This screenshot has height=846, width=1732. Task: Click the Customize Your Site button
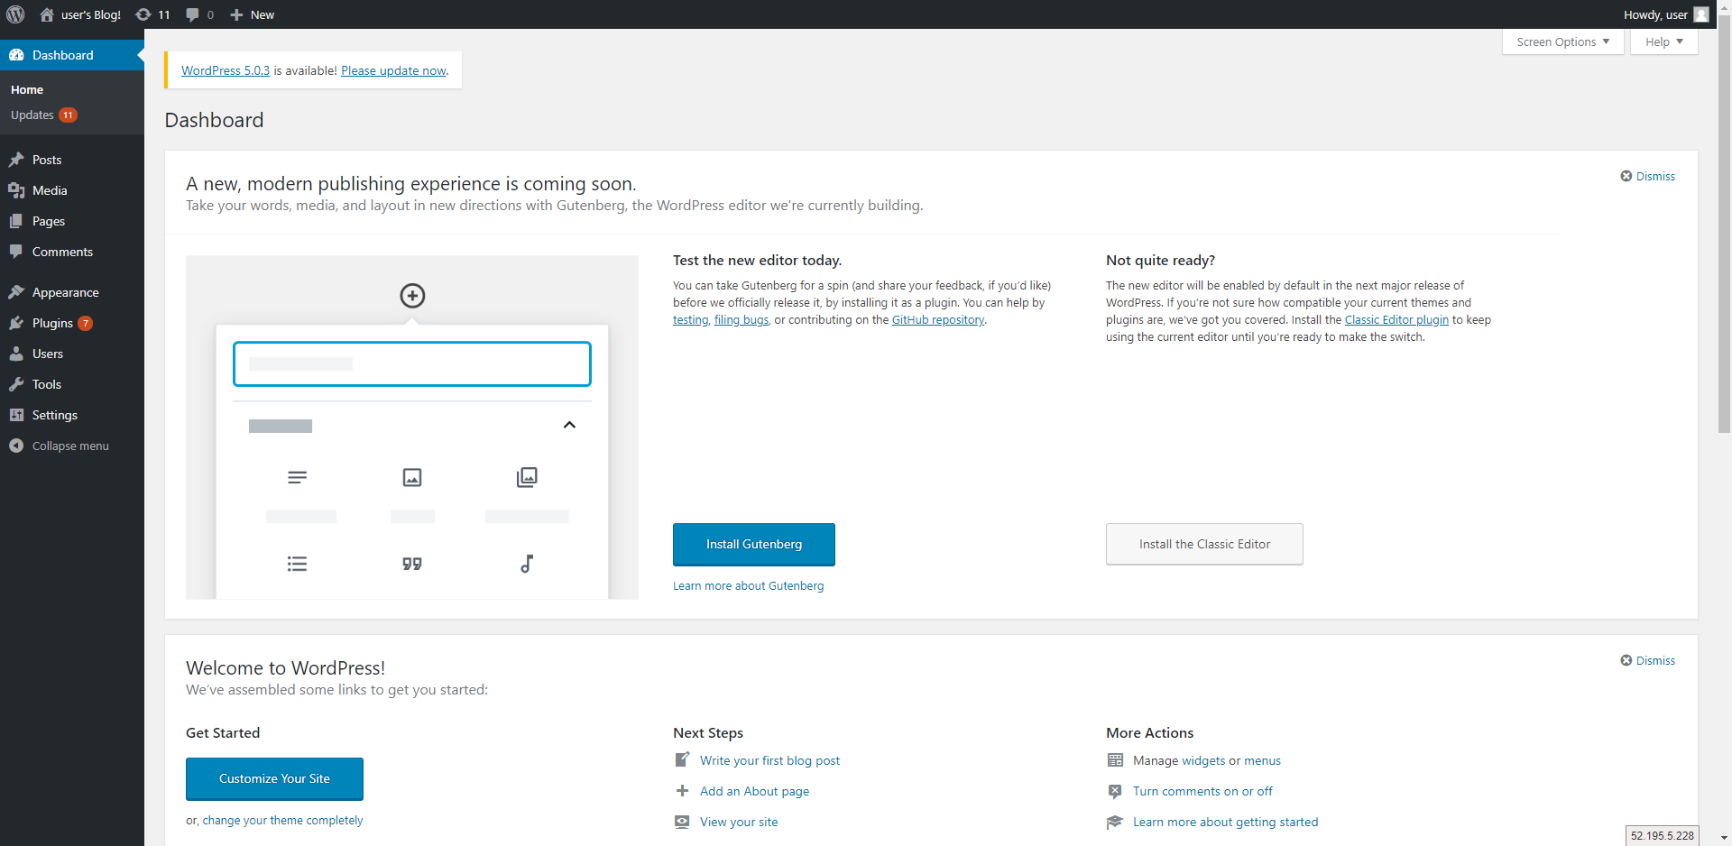point(274,778)
